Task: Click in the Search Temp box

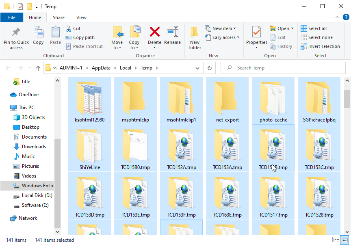Action: [x=283, y=68]
